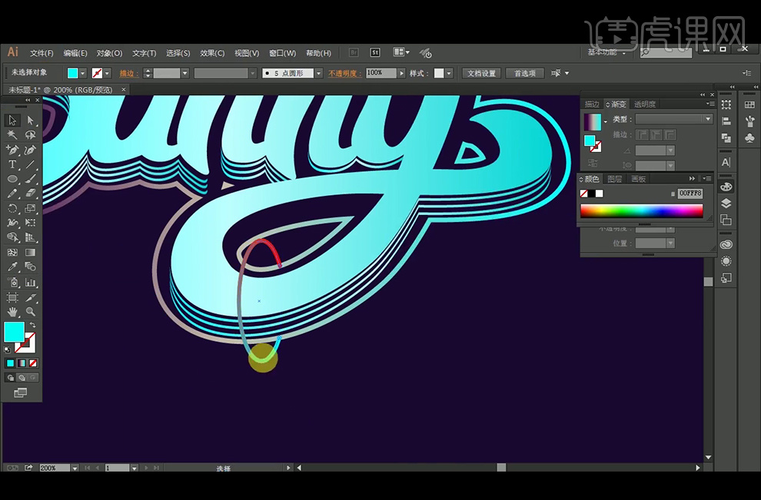Select the Symbol Sprayer tool

pos(12,282)
